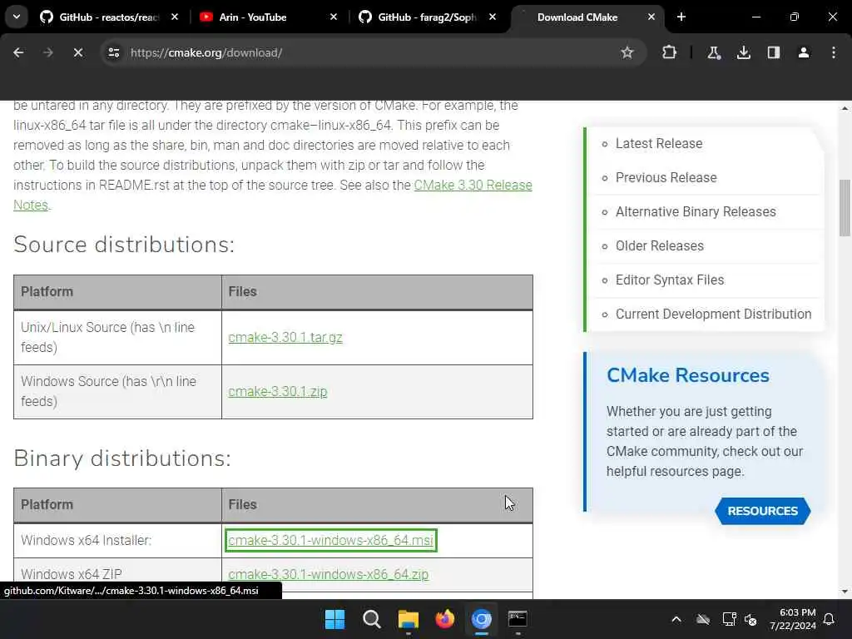Open the CMake 3.30 Release Notes link
The image size is (852, 639).
click(473, 186)
